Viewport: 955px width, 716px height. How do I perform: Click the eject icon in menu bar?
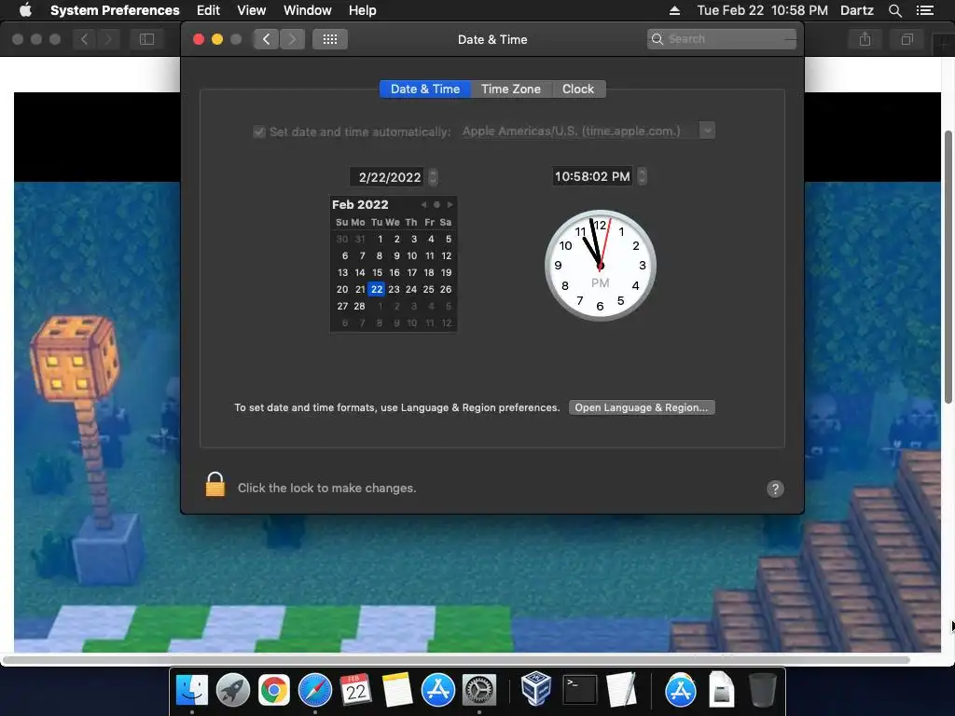pos(674,10)
